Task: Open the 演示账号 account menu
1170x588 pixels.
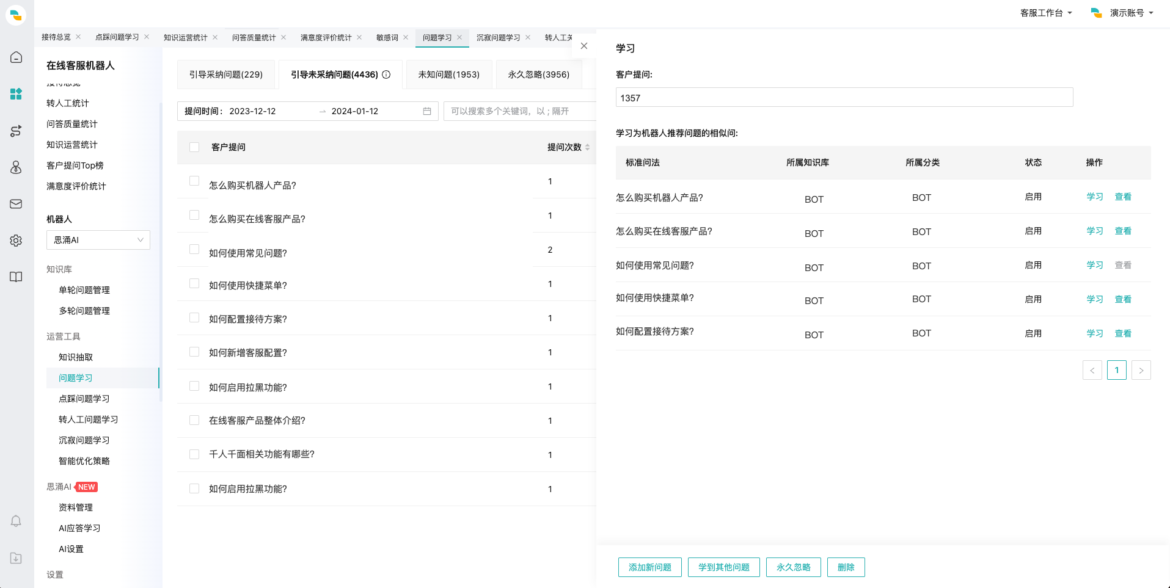Action: (1122, 13)
